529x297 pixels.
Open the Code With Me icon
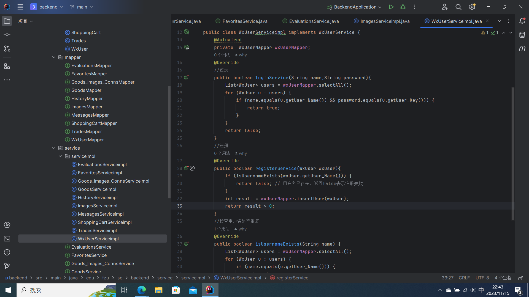pyautogui.click(x=445, y=7)
